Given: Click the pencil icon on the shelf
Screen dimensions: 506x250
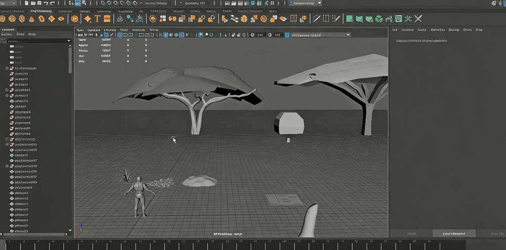Looking at the screenshot, I should (317, 19).
